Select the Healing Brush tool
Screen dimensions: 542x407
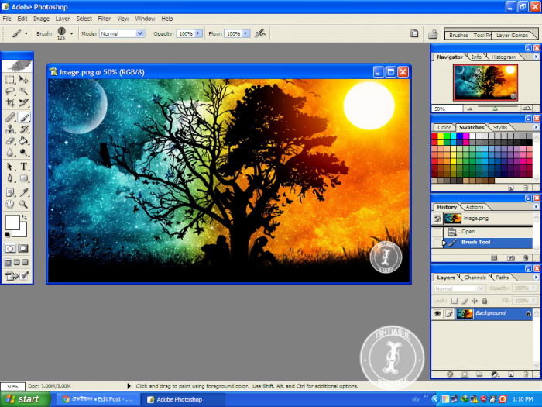10,118
